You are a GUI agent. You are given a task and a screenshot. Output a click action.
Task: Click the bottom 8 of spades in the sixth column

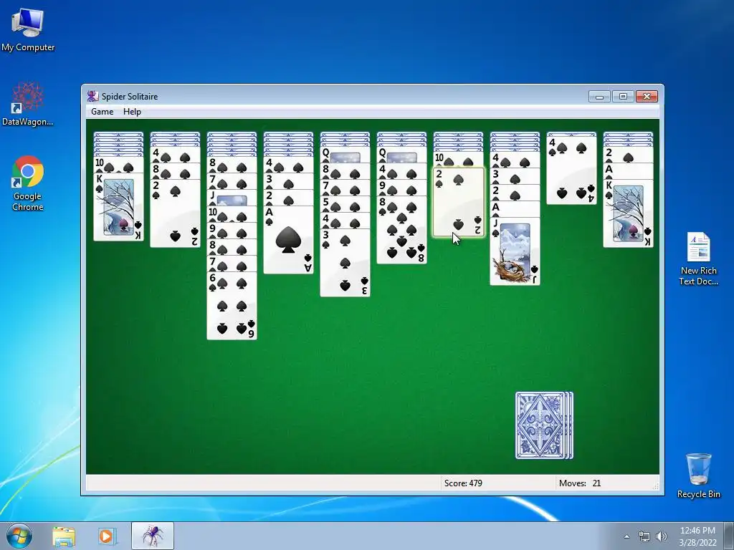pyautogui.click(x=401, y=230)
